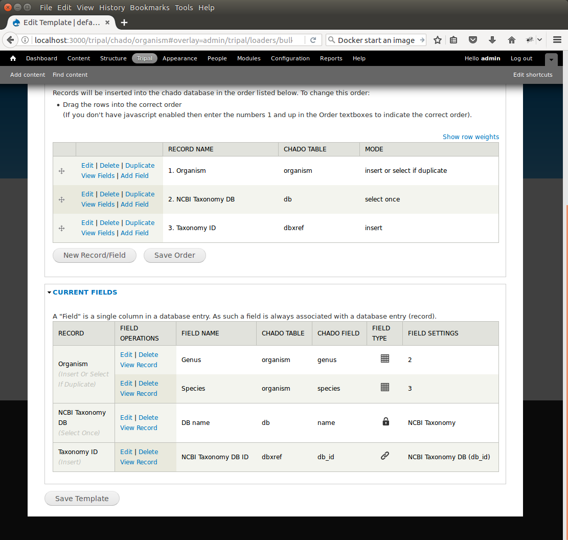The image size is (568, 540).
Task: Click the browser home icon
Action: pyautogui.click(x=511, y=40)
